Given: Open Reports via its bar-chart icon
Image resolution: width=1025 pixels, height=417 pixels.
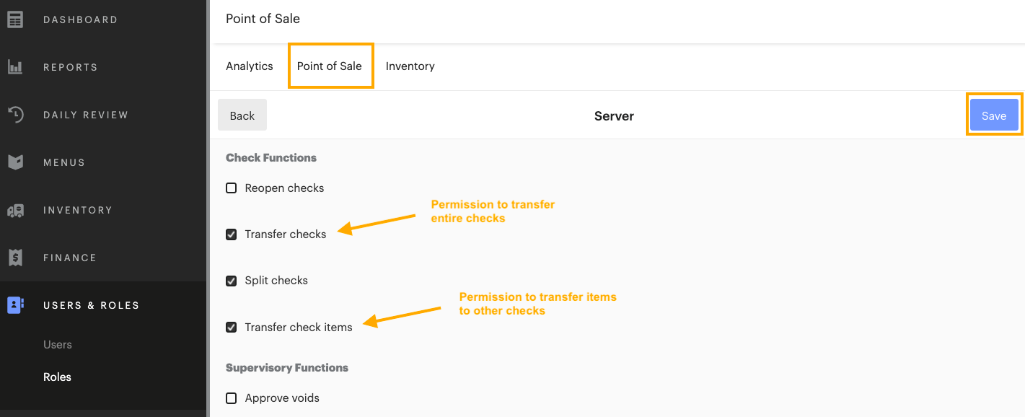Looking at the screenshot, I should point(15,66).
